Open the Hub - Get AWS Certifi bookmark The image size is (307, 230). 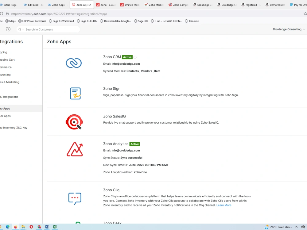pyautogui.click(x=166, y=21)
